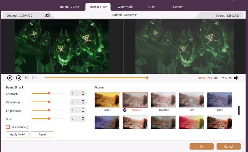The image size is (248, 152).
Task: Click the Brightness slider handle
Action: (49, 110)
